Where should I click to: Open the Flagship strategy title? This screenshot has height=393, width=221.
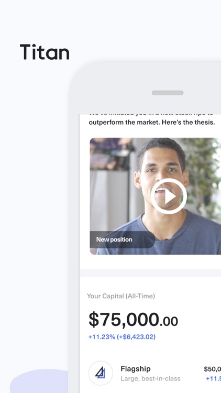[136, 369]
